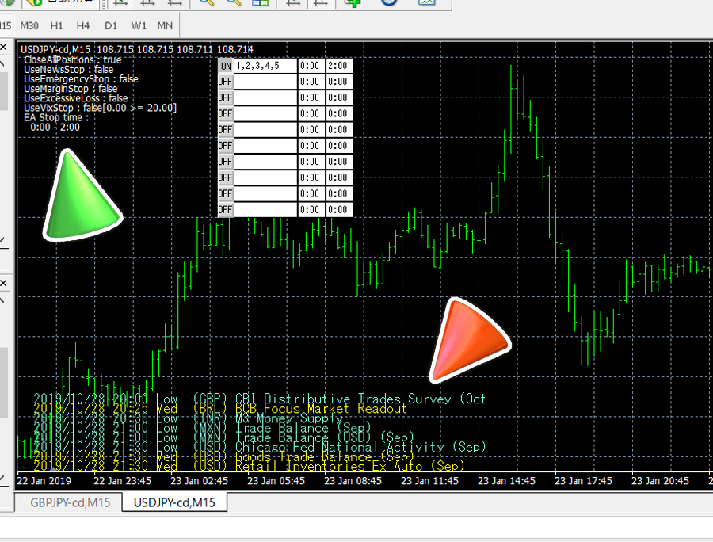This screenshot has height=542, width=713.
Task: Switch chart to M30 timeframe
Action: [29, 25]
